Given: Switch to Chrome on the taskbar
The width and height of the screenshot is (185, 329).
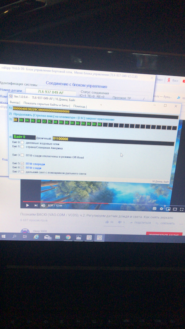Looking at the screenshot, I should (x=68, y=237).
